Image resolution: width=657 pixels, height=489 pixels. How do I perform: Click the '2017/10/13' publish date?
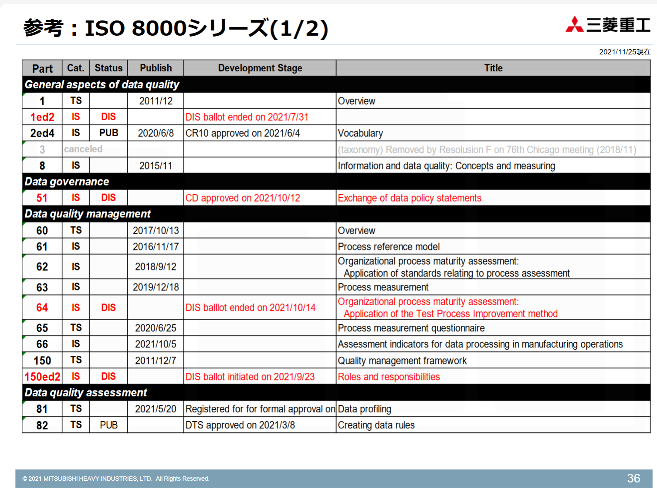(156, 230)
